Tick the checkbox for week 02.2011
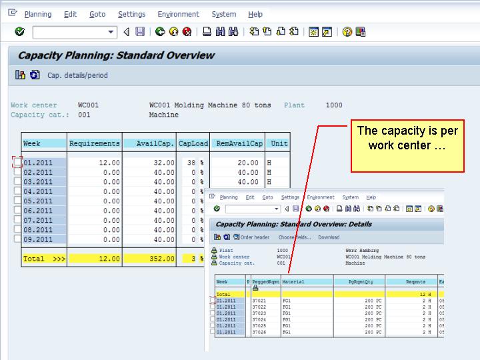Viewport: 480px width, 360px height. [x=17, y=171]
